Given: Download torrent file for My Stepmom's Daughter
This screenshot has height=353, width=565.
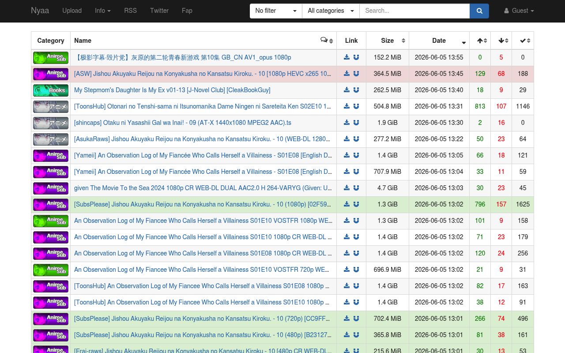Looking at the screenshot, I should (347, 90).
